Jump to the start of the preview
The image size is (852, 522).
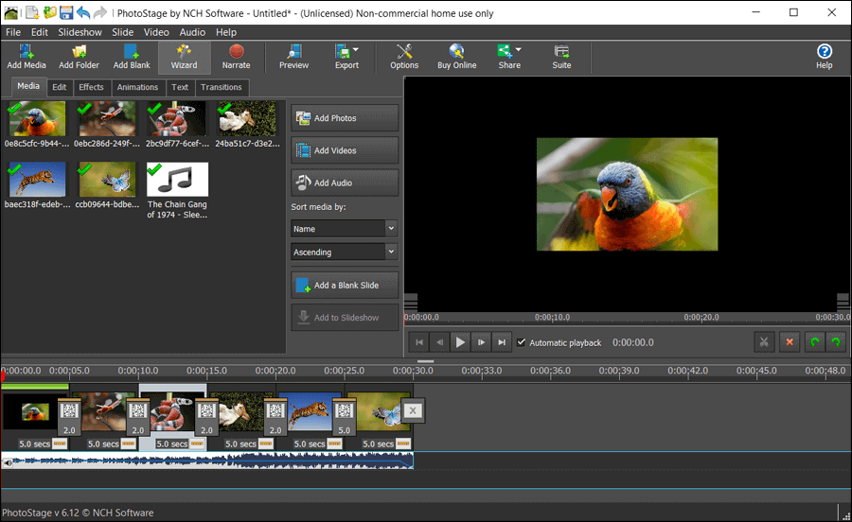pyautogui.click(x=419, y=342)
